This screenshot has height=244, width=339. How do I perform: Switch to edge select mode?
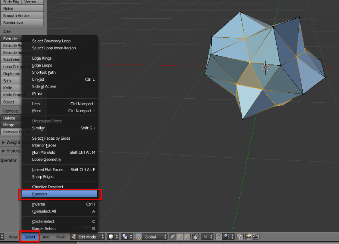(179, 237)
